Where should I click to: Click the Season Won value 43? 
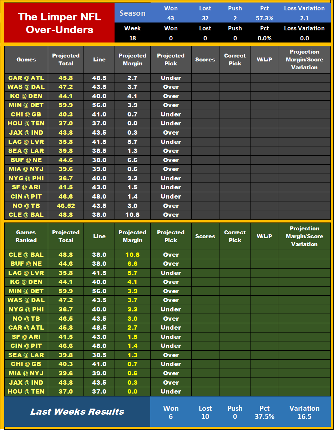[x=171, y=18]
